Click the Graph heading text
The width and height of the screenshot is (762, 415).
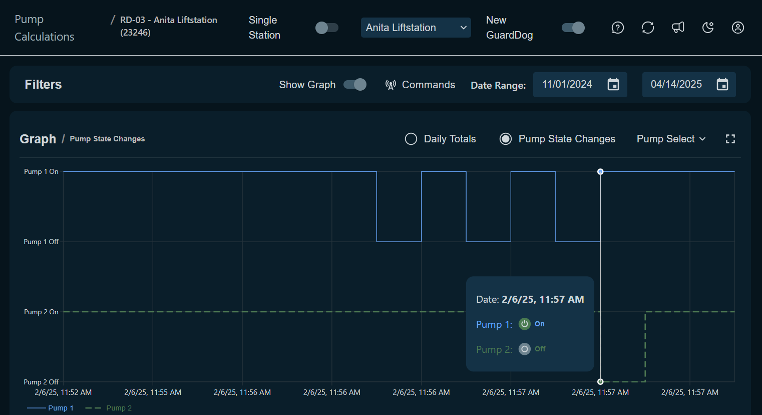(x=38, y=139)
